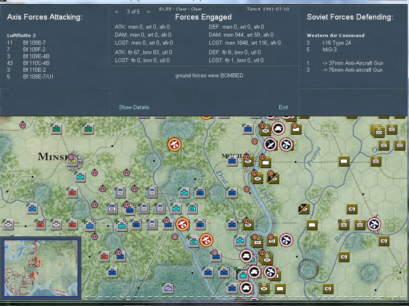Select blank Soviet counter west of Besed
The width and height of the screenshot is (409, 306).
(x=312, y=225)
